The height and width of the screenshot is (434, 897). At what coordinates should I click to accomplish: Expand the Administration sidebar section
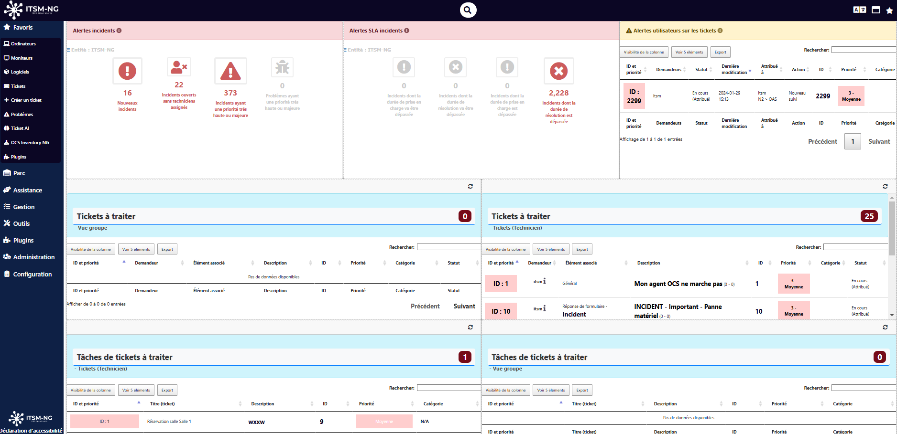click(33, 257)
